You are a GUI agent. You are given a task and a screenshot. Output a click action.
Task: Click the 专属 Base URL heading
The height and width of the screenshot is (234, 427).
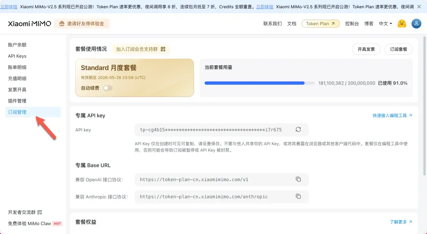93,165
